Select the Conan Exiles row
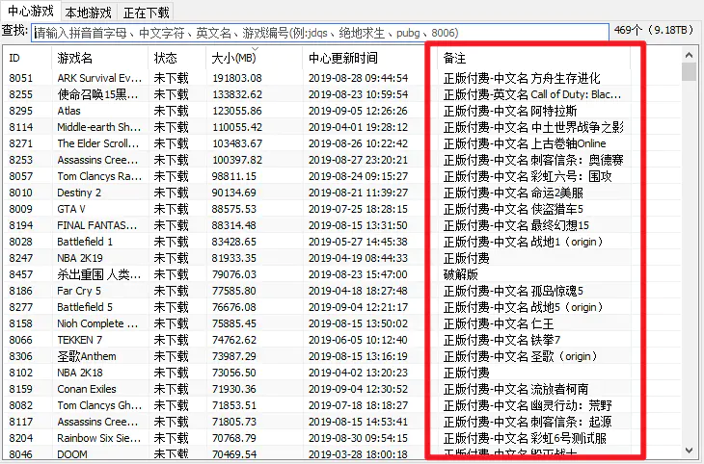 tap(342, 389)
